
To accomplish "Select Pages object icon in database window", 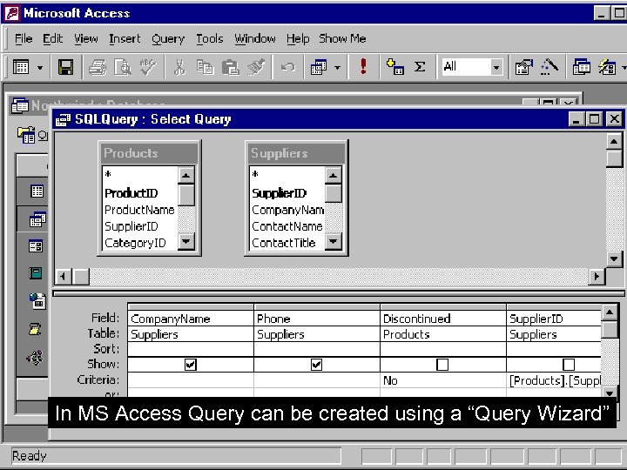I will coord(37,301).
